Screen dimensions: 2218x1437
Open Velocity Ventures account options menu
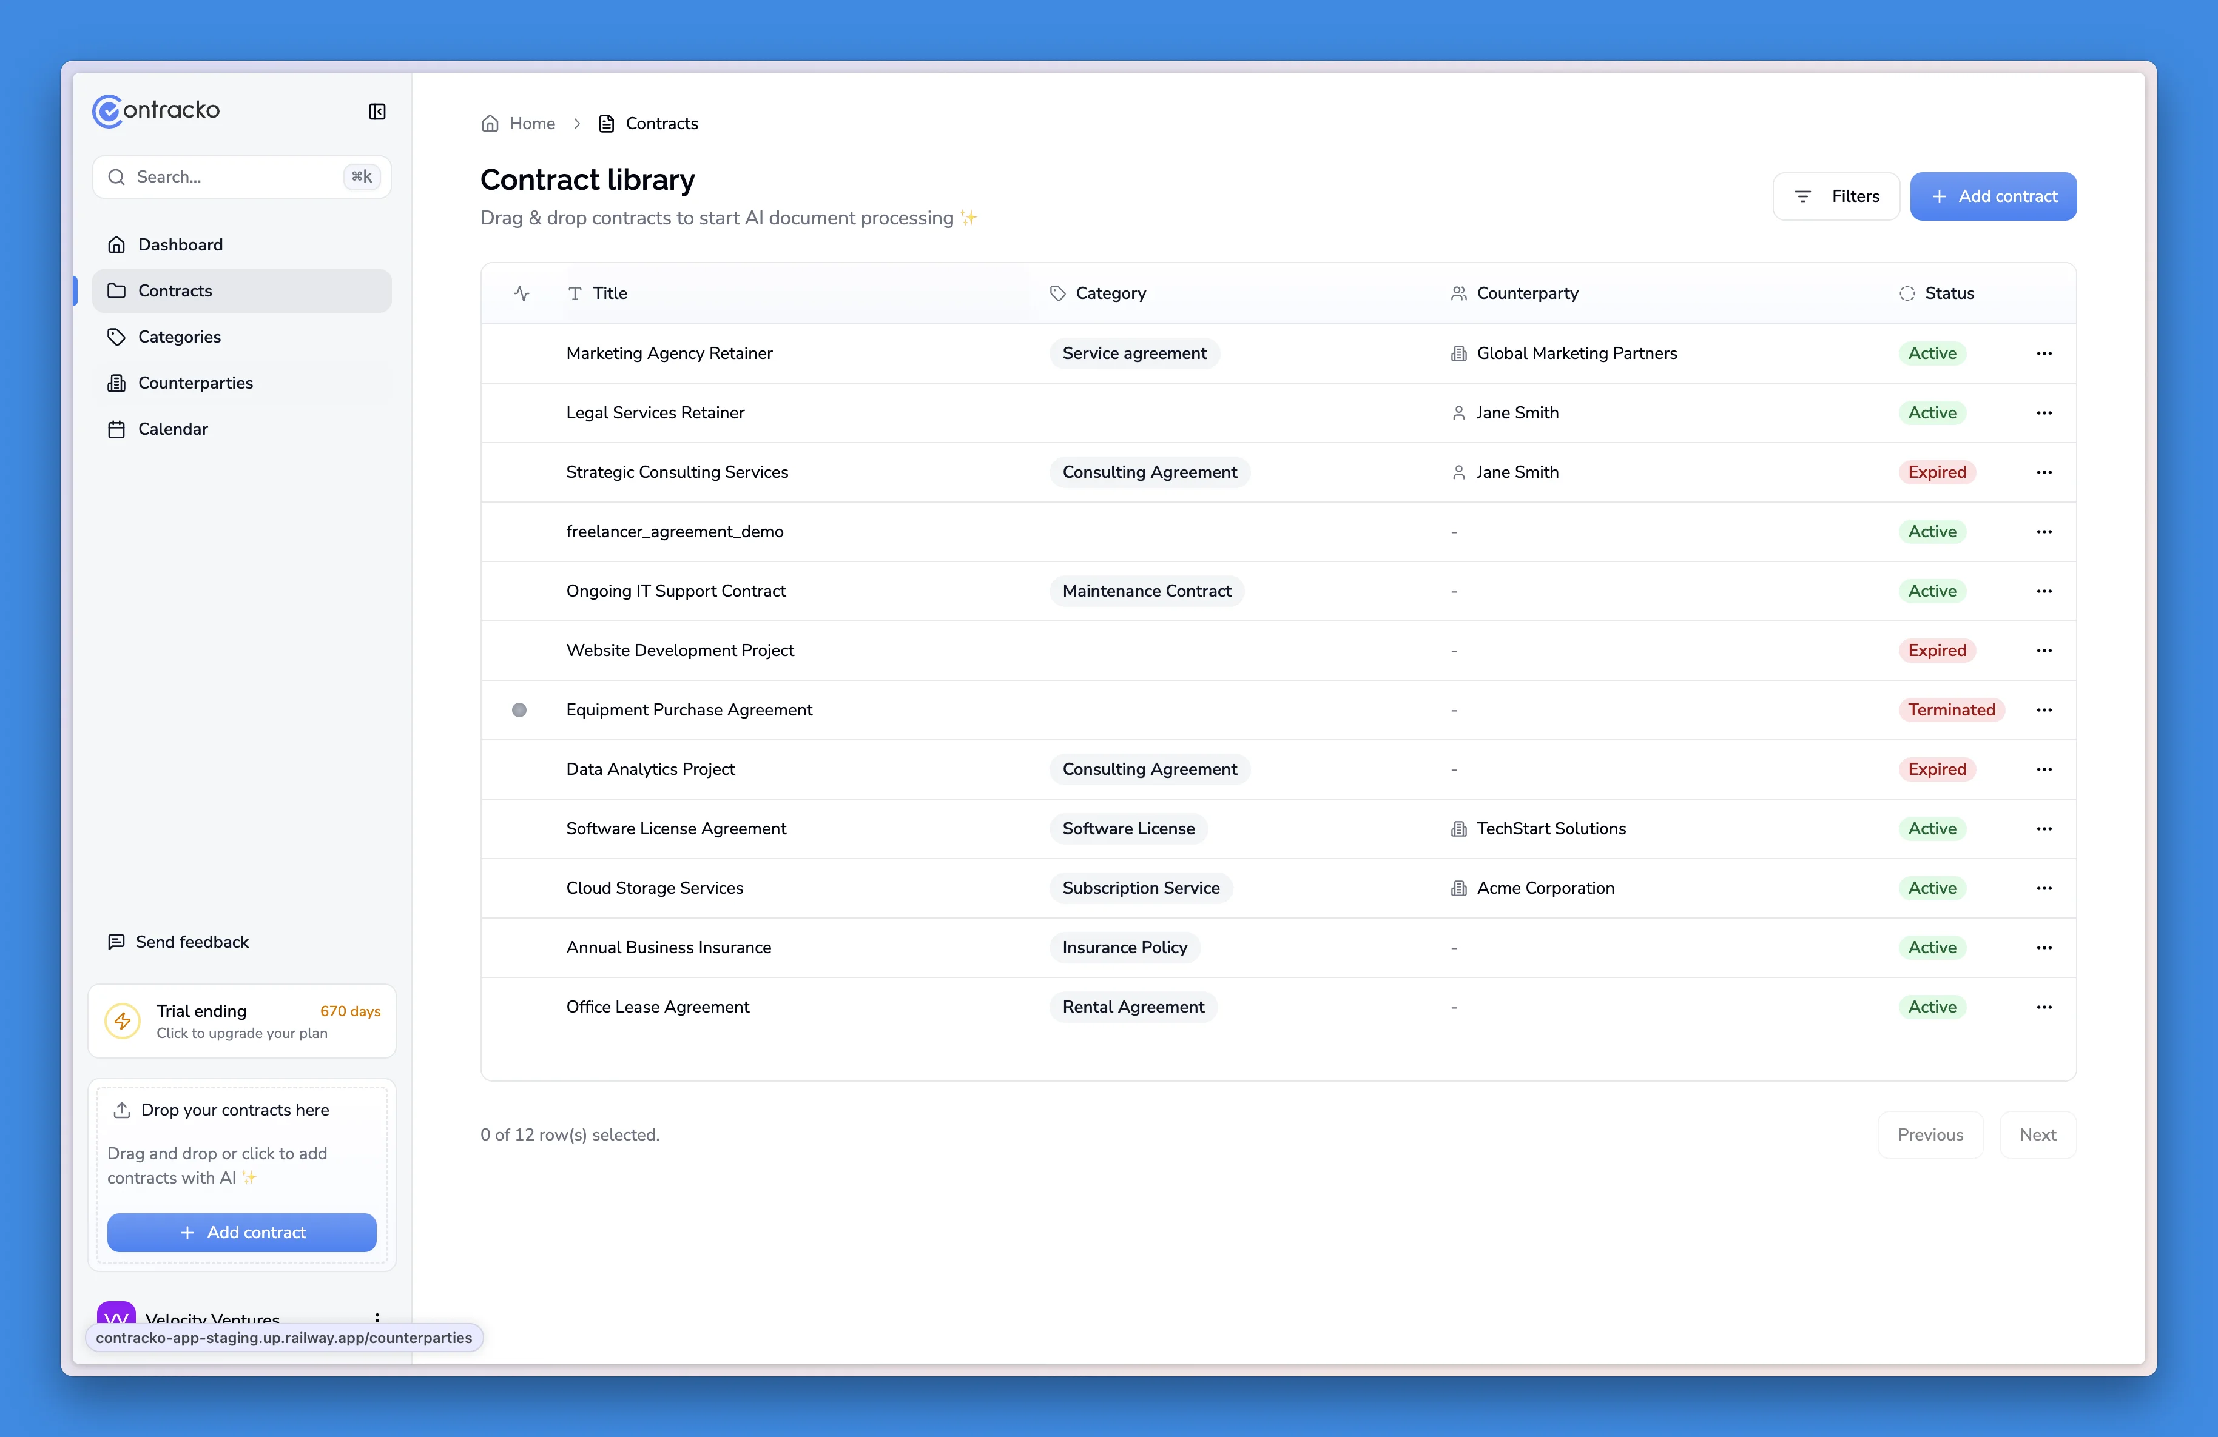[x=377, y=1317]
